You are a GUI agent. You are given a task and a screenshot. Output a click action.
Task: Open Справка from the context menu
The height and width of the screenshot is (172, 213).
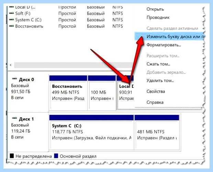pyautogui.click(x=155, y=102)
